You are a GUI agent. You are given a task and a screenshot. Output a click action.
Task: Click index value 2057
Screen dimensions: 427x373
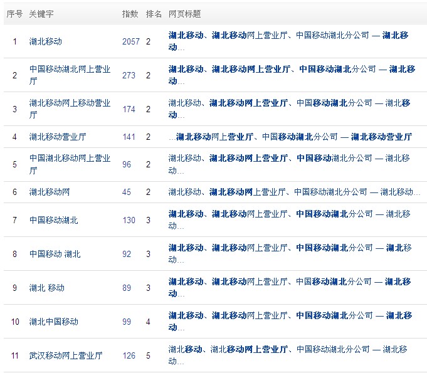point(131,41)
